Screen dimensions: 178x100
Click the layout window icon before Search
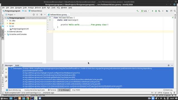(x=171, y=11)
